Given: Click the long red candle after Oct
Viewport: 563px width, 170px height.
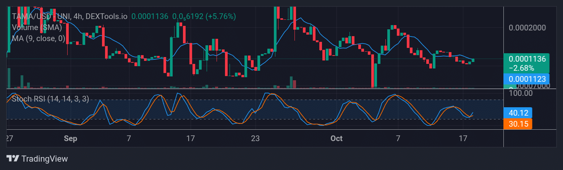Looking at the screenshot, I should point(372,70).
